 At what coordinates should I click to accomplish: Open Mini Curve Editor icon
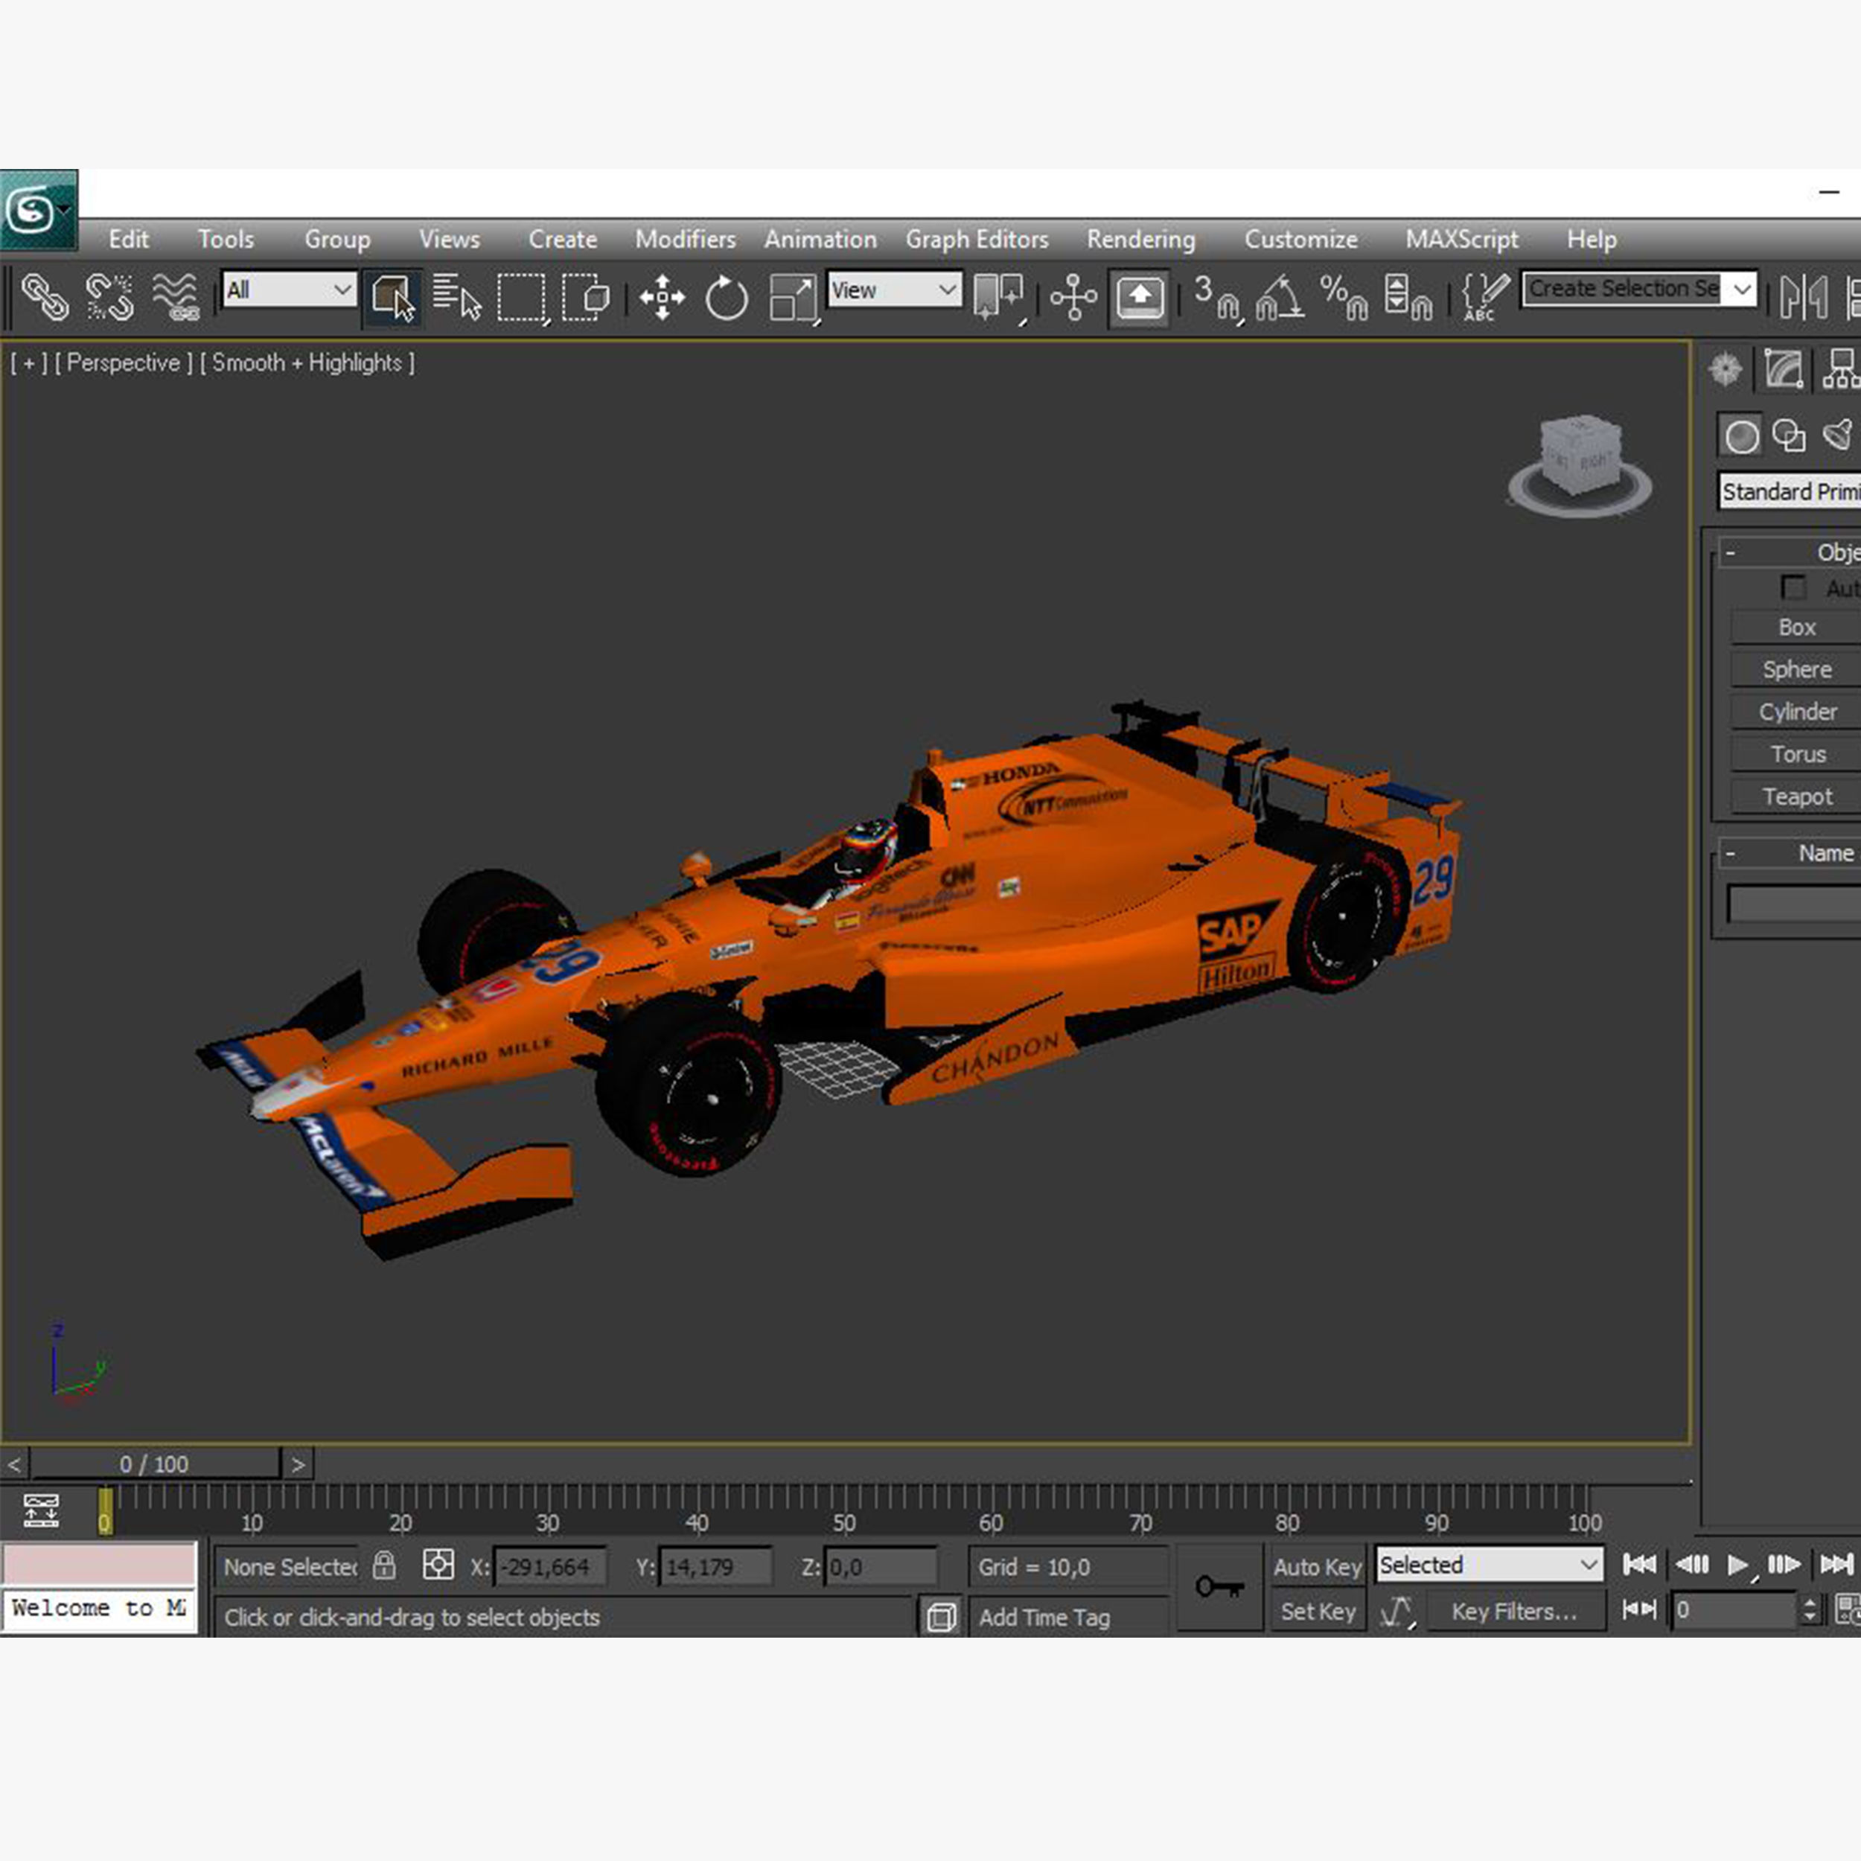(x=40, y=1510)
